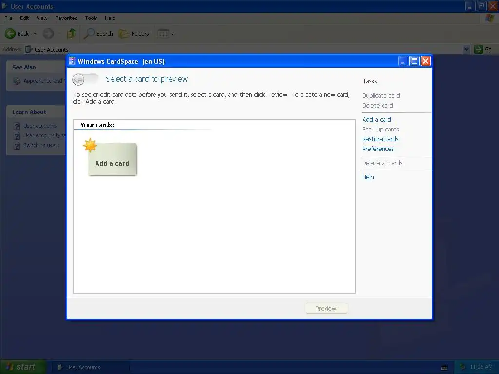Open the Tools menu in User Accounts
The image size is (499, 374).
[91, 18]
